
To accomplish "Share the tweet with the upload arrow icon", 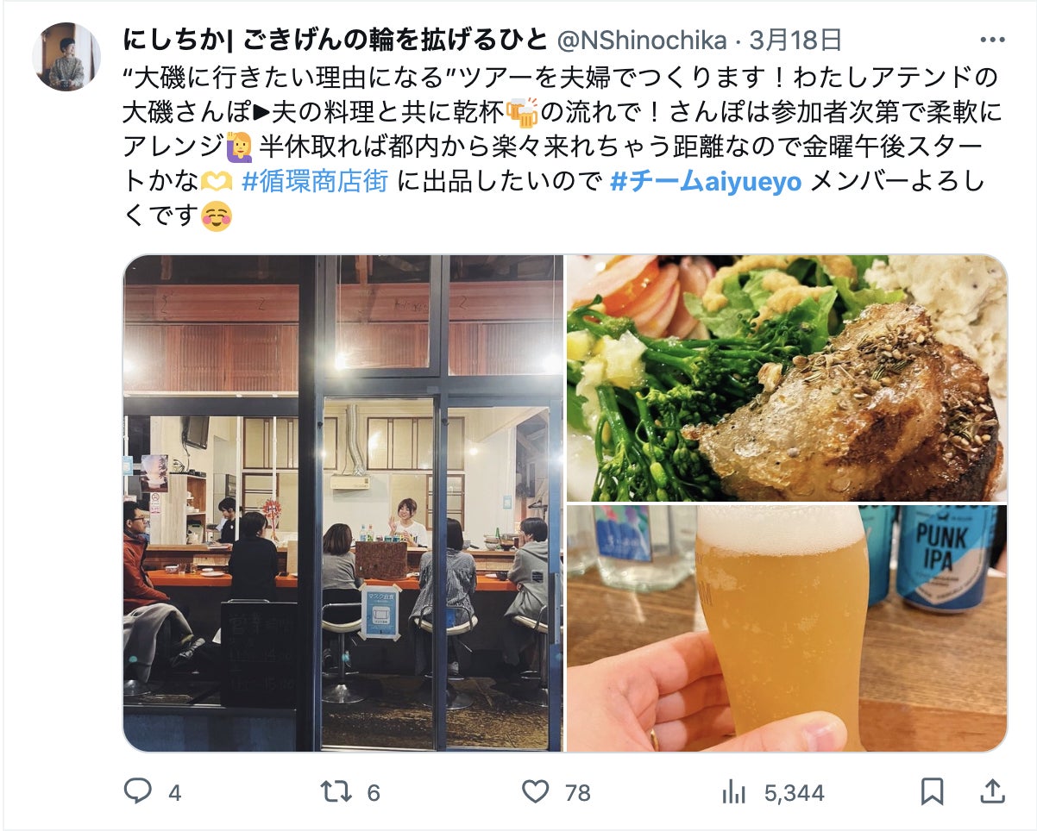I will point(992,790).
